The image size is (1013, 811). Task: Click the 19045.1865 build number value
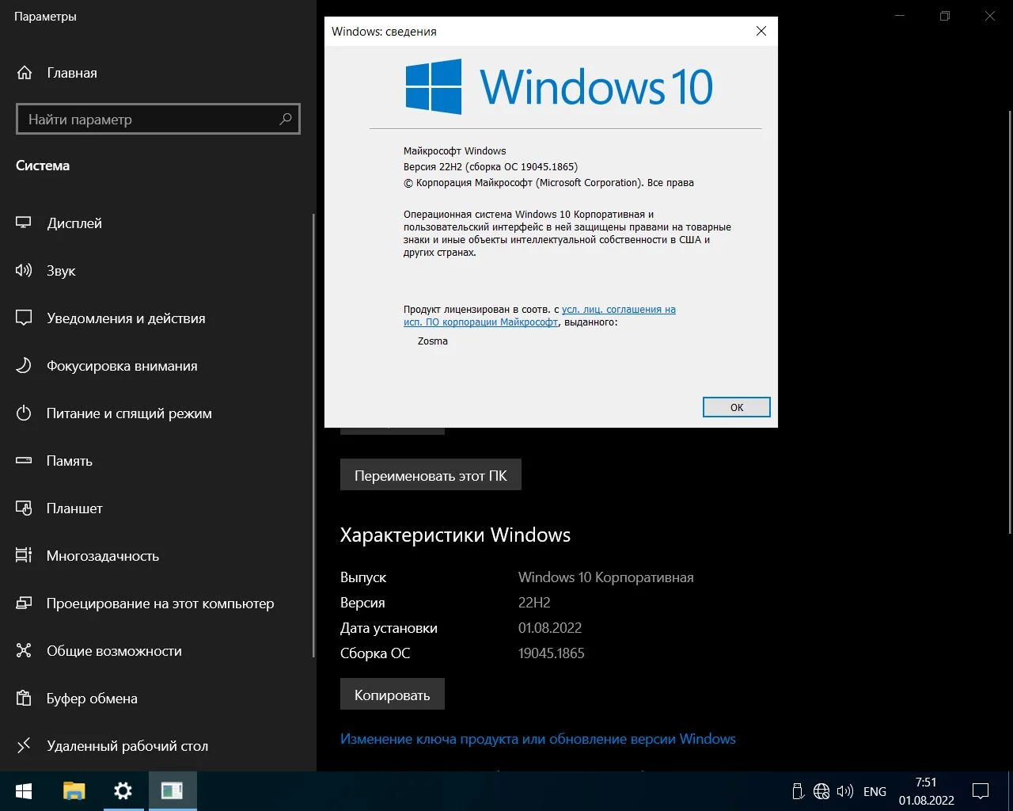tap(552, 653)
